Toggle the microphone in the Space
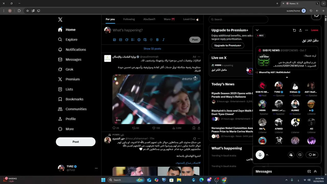The image size is (327, 184). point(260,155)
